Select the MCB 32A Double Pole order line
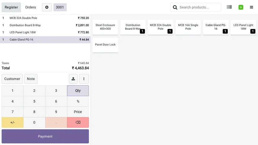Image resolution: width=258 pixels, height=145 pixels. 45,18
